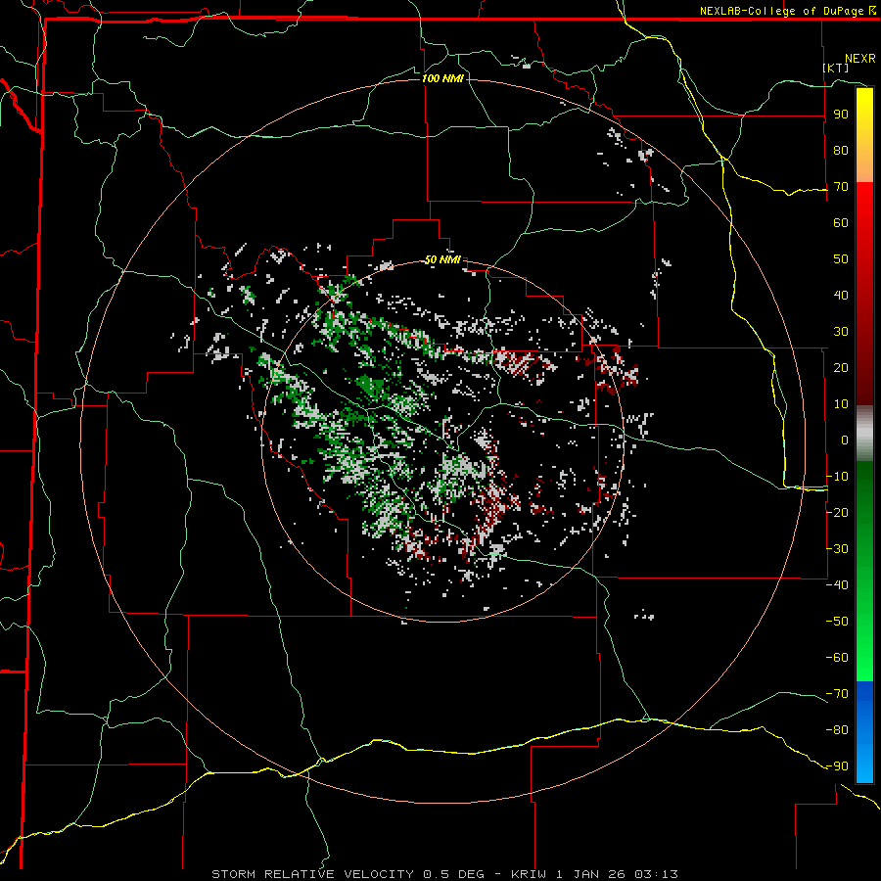The image size is (881, 881).
Task: Click the -20 value on velocity scale
Action: pyautogui.click(x=837, y=513)
